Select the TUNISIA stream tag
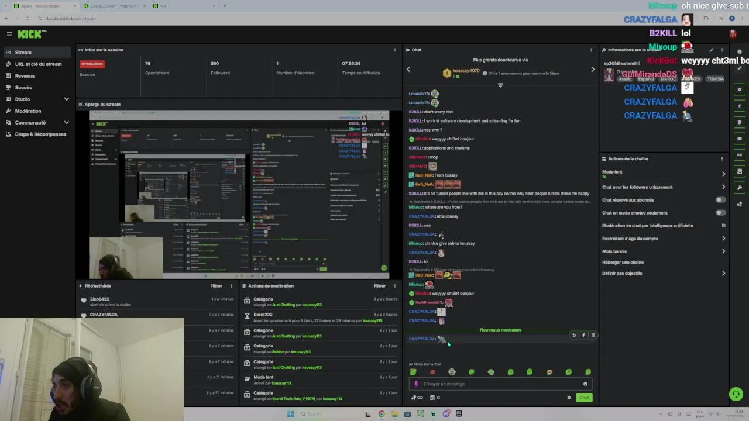Screen dimensions: 749x421 (x=715, y=79)
